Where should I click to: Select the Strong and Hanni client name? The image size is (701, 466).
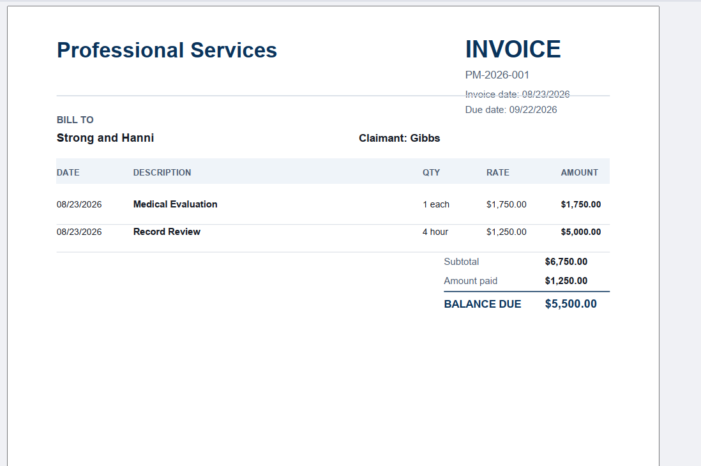click(105, 138)
